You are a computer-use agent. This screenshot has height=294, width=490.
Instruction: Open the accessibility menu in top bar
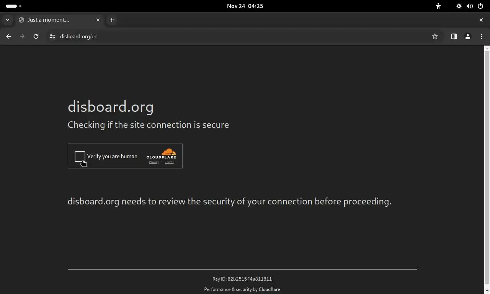[x=438, y=6]
